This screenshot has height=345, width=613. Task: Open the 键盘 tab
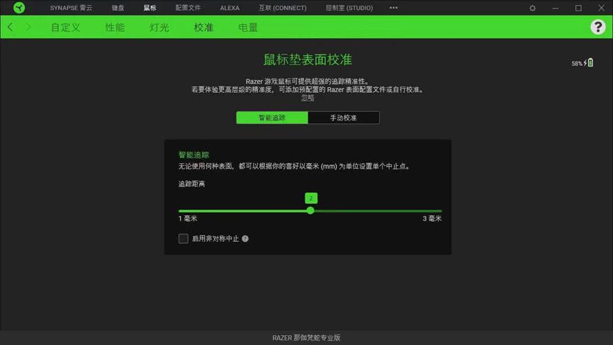click(118, 8)
